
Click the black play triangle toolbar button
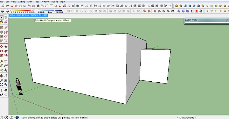tap(192, 11)
